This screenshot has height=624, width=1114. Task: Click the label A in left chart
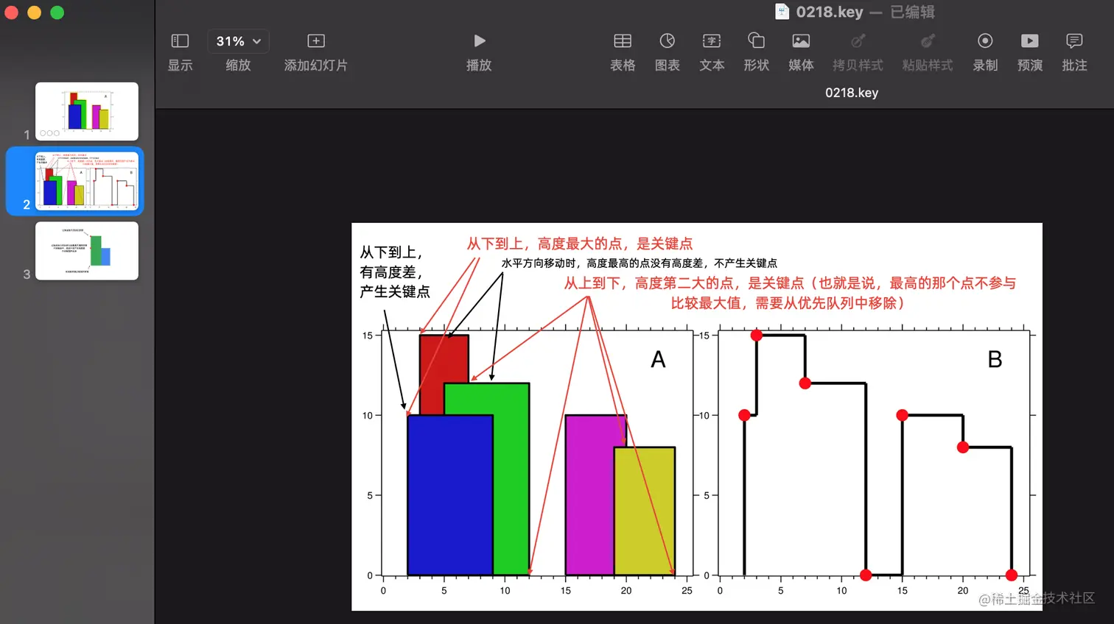658,359
